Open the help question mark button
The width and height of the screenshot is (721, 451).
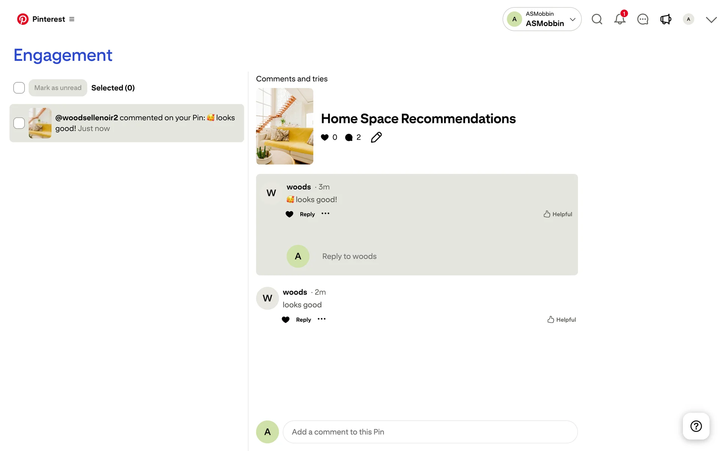(x=696, y=426)
